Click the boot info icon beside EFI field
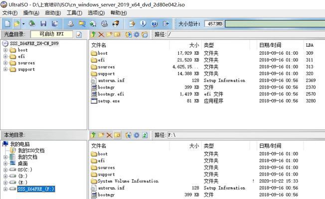Screen dimensions: 325x199 [79, 34]
